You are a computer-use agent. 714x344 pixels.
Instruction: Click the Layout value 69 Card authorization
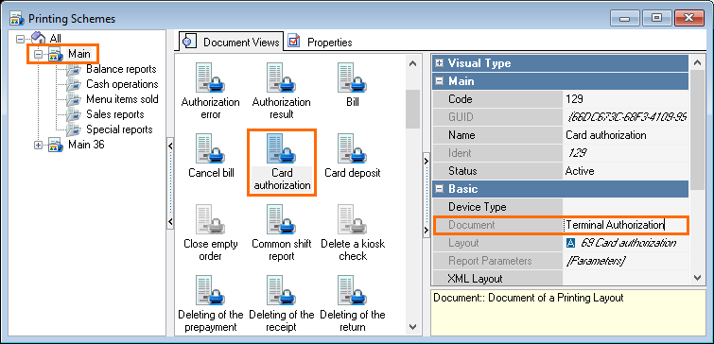click(628, 243)
